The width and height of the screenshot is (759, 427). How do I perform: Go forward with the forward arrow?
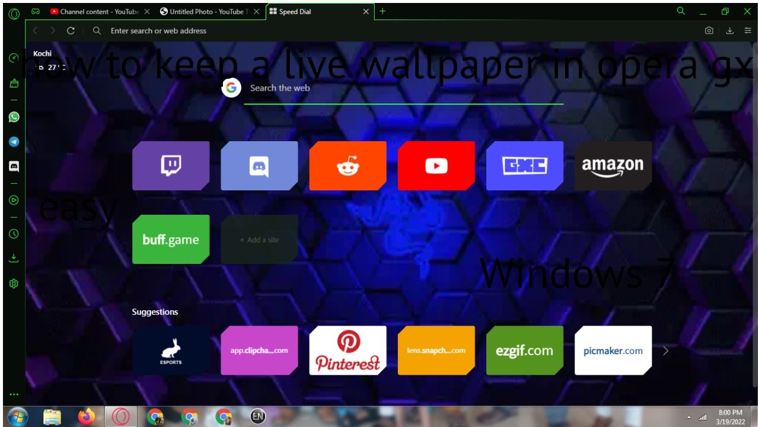[x=53, y=30]
